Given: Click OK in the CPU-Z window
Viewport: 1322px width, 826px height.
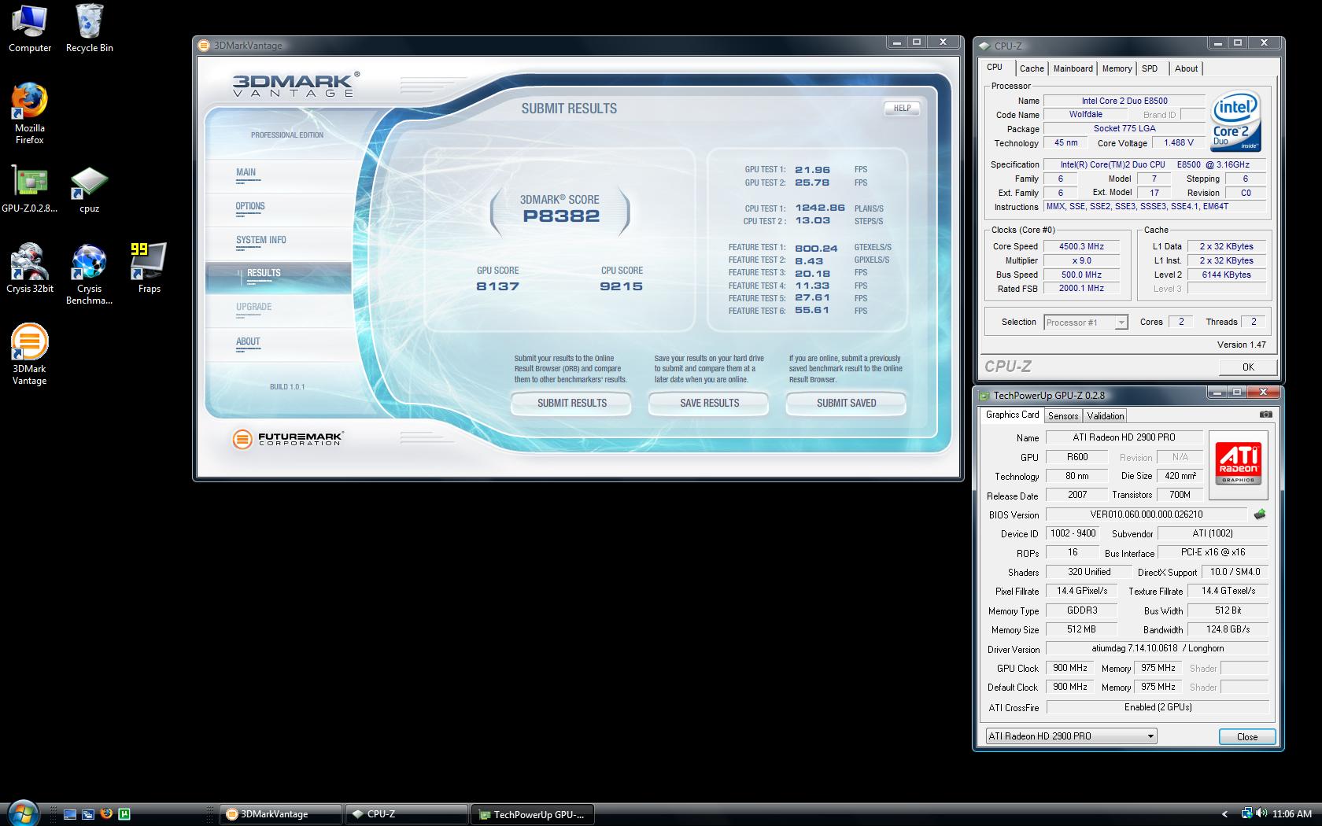Looking at the screenshot, I should tap(1248, 367).
